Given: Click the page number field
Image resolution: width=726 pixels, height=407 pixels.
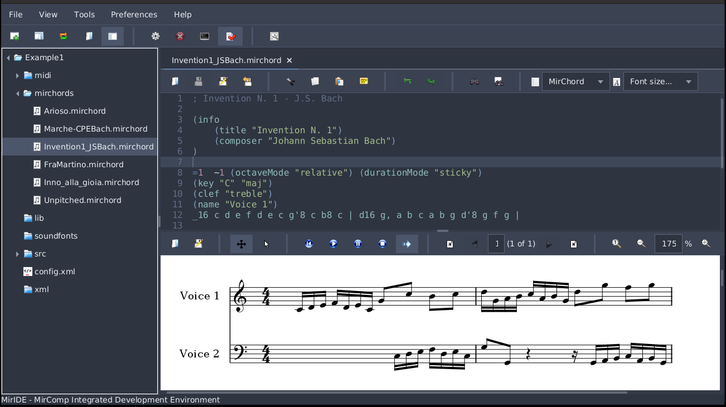Looking at the screenshot, I should pos(496,244).
